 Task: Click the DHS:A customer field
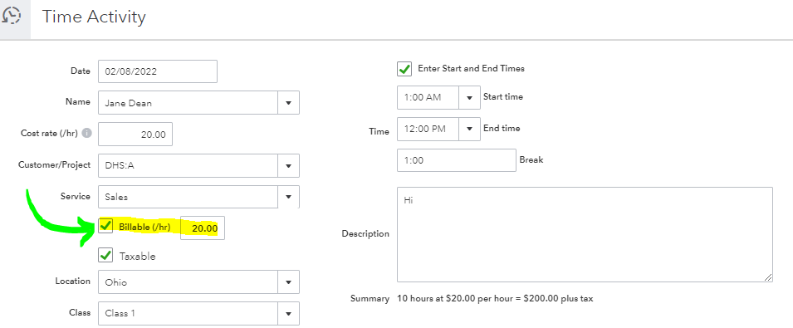(188, 166)
